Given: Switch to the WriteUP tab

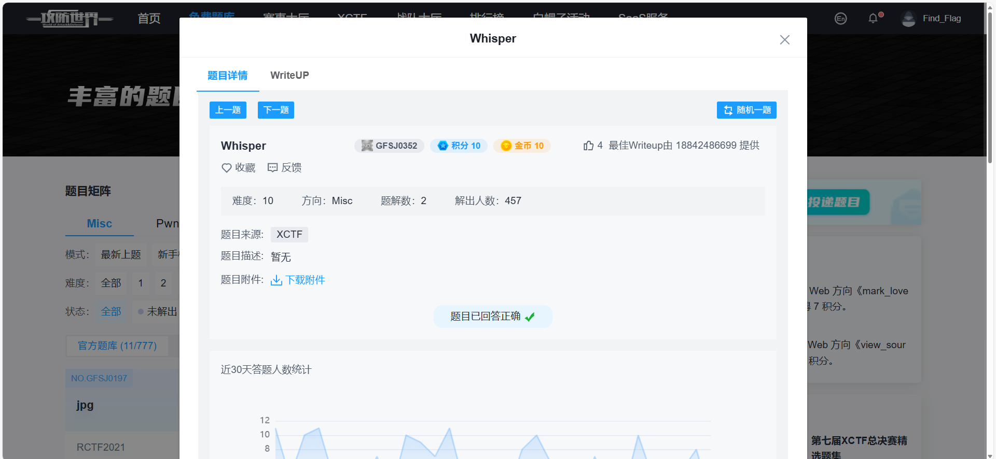Looking at the screenshot, I should coord(289,75).
